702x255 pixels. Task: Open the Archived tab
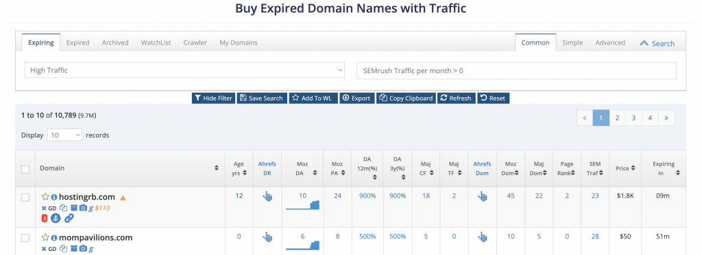click(115, 42)
